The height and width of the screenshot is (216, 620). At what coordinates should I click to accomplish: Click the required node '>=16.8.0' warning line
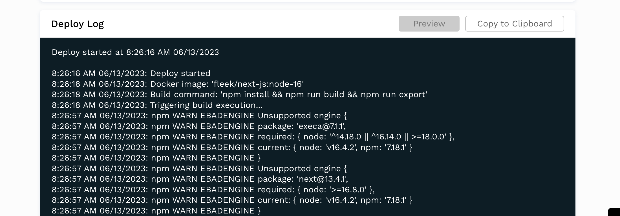tap(213, 190)
